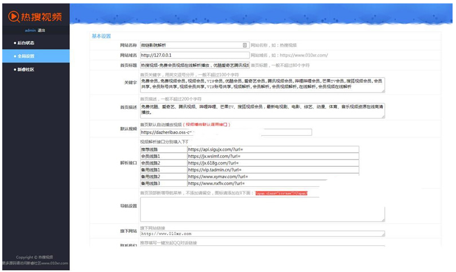Viewport: 456px width, 272px height.
Task: Click inside the 关键字 keywords textarea
Action: (262, 85)
